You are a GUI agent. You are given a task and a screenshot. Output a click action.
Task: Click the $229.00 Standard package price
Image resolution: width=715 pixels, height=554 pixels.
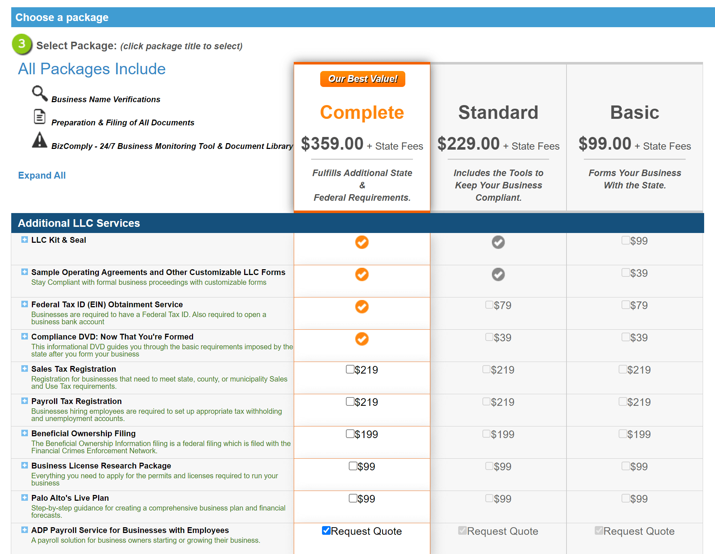[468, 143]
